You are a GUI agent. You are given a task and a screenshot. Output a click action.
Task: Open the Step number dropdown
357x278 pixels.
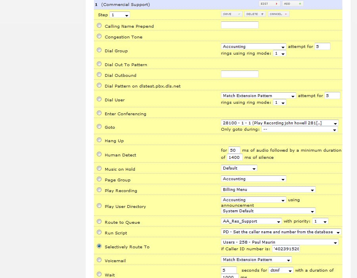click(x=120, y=15)
